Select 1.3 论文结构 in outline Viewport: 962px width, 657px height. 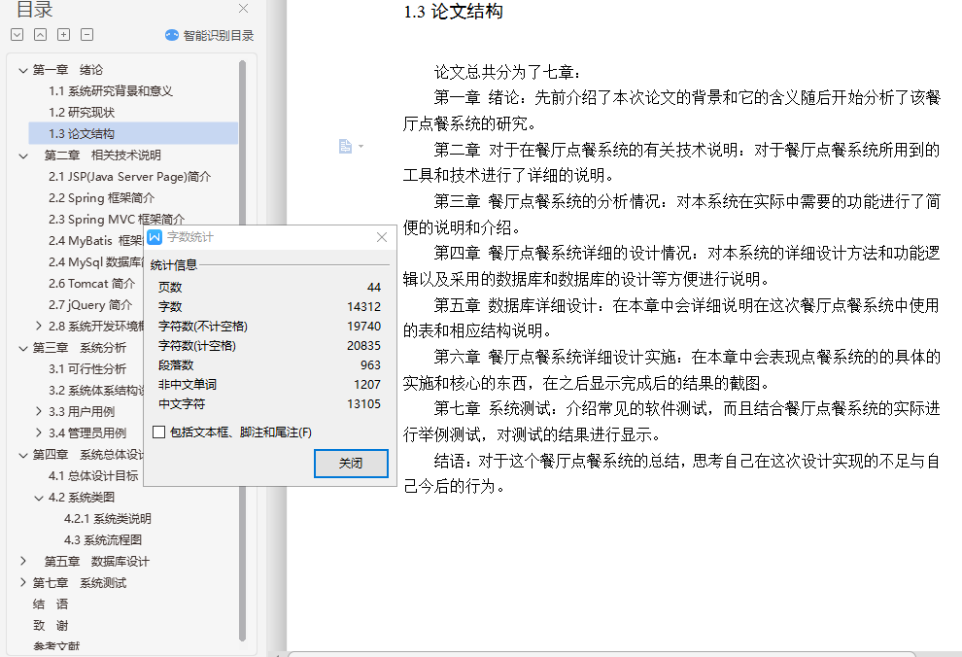click(x=133, y=134)
